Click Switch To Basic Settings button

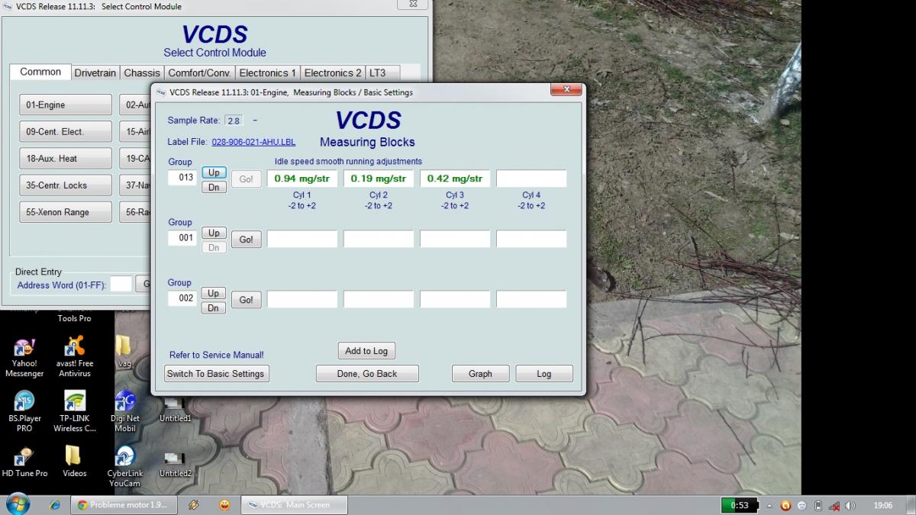click(215, 374)
